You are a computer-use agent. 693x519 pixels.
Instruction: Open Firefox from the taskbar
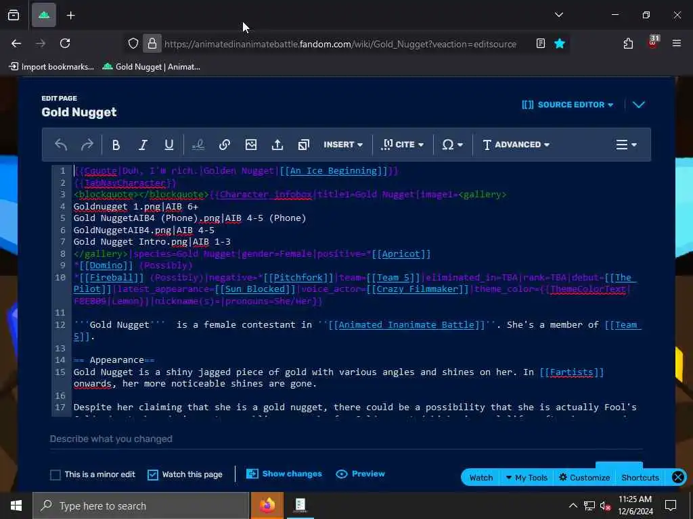click(267, 505)
